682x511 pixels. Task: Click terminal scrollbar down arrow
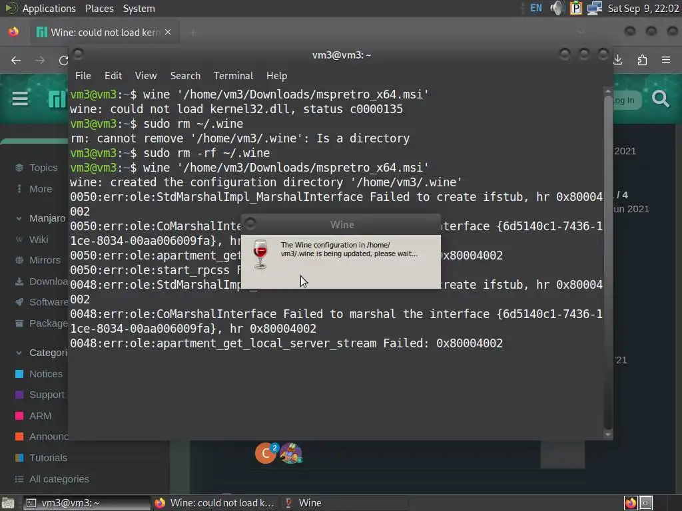(x=607, y=434)
